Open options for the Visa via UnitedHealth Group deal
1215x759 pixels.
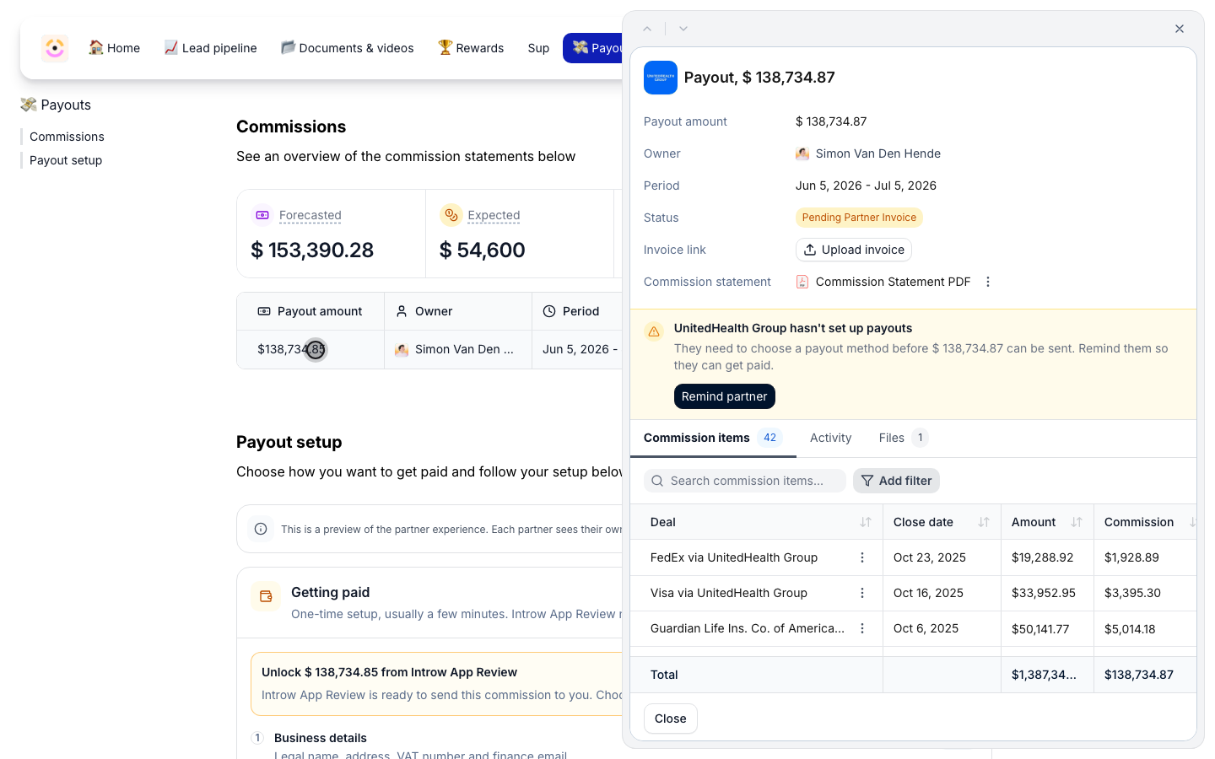(862, 593)
